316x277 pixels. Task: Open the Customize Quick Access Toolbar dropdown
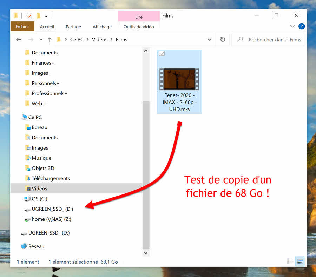[x=46, y=16]
